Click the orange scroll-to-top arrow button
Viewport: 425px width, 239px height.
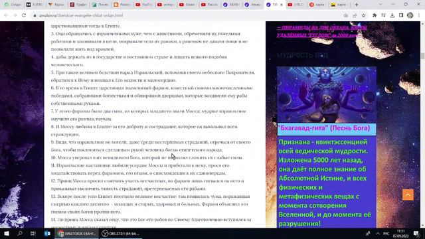tap(408, 195)
